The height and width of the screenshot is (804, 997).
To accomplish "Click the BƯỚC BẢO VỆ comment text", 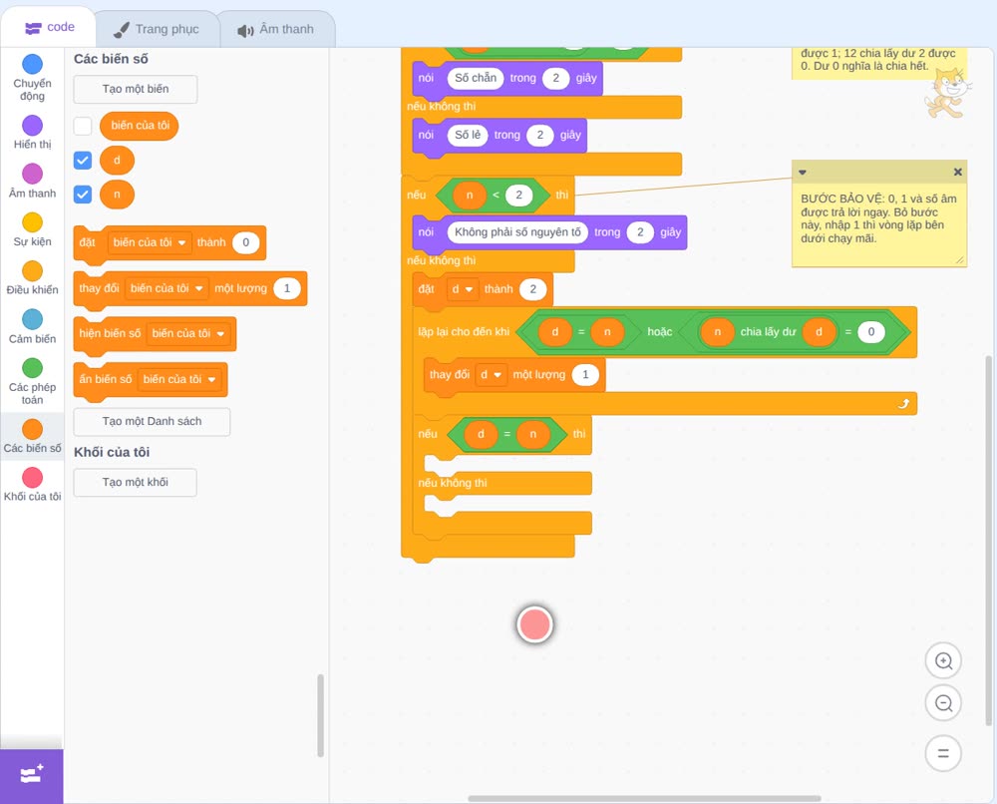I will pyautogui.click(x=878, y=218).
